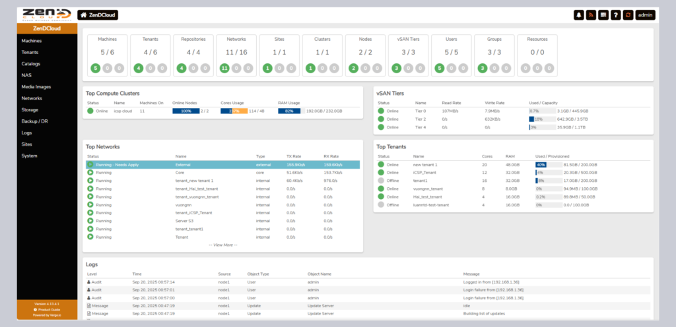Click the play icon beside Core network
The height and width of the screenshot is (327, 676).
[x=90, y=172]
